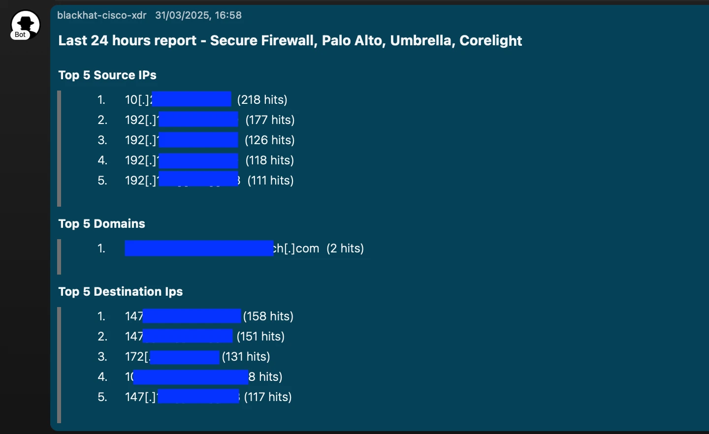Click the redacted destination IP with 158 hits

(192, 315)
